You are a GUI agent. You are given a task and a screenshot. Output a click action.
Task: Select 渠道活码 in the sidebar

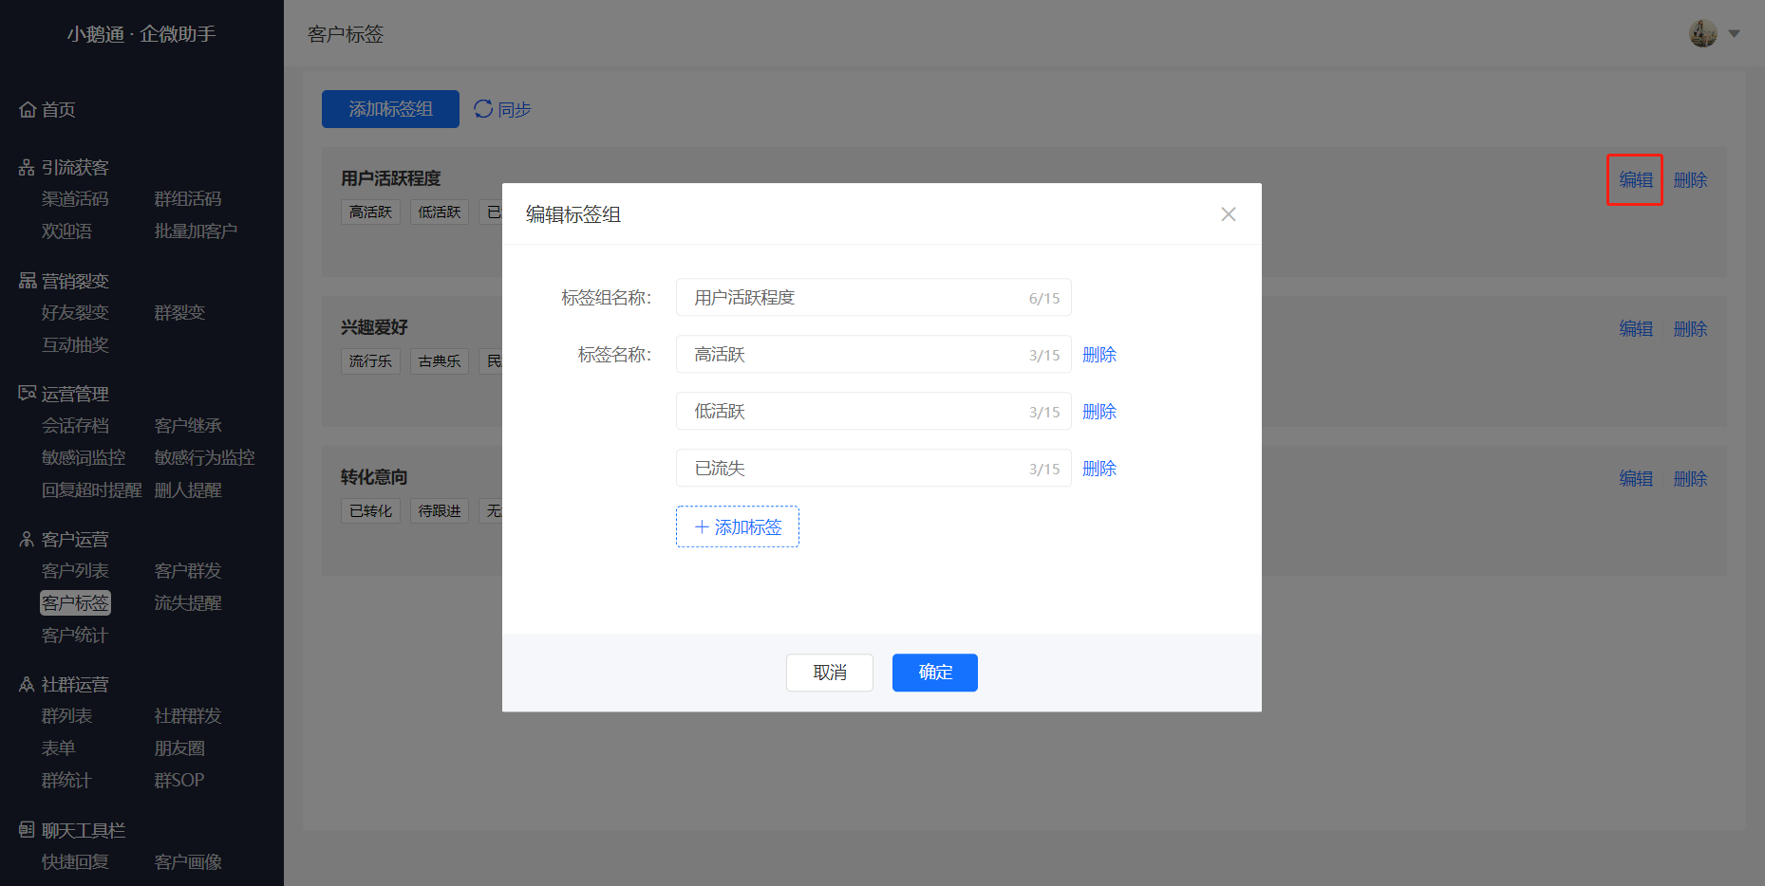click(x=75, y=199)
